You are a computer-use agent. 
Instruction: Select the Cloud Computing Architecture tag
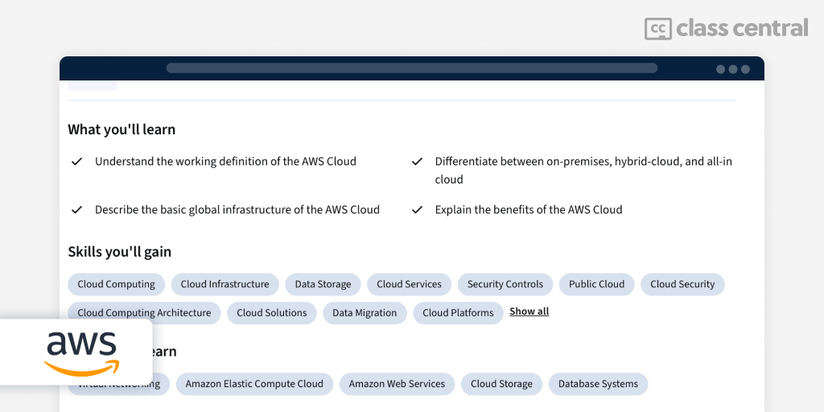tap(144, 313)
